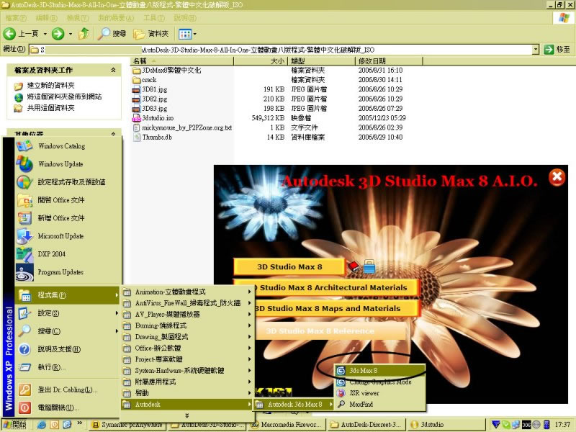
Task: Open the Run (執行) dialog item
Action: point(68,367)
